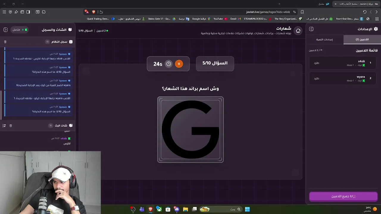Open the browser hamburger menu
The height and width of the screenshot is (214, 381).
tap(4, 12)
